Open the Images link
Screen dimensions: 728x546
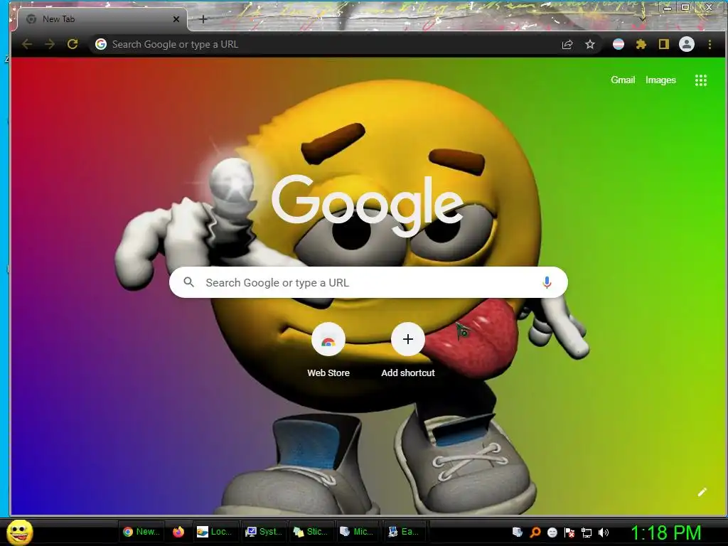click(660, 80)
